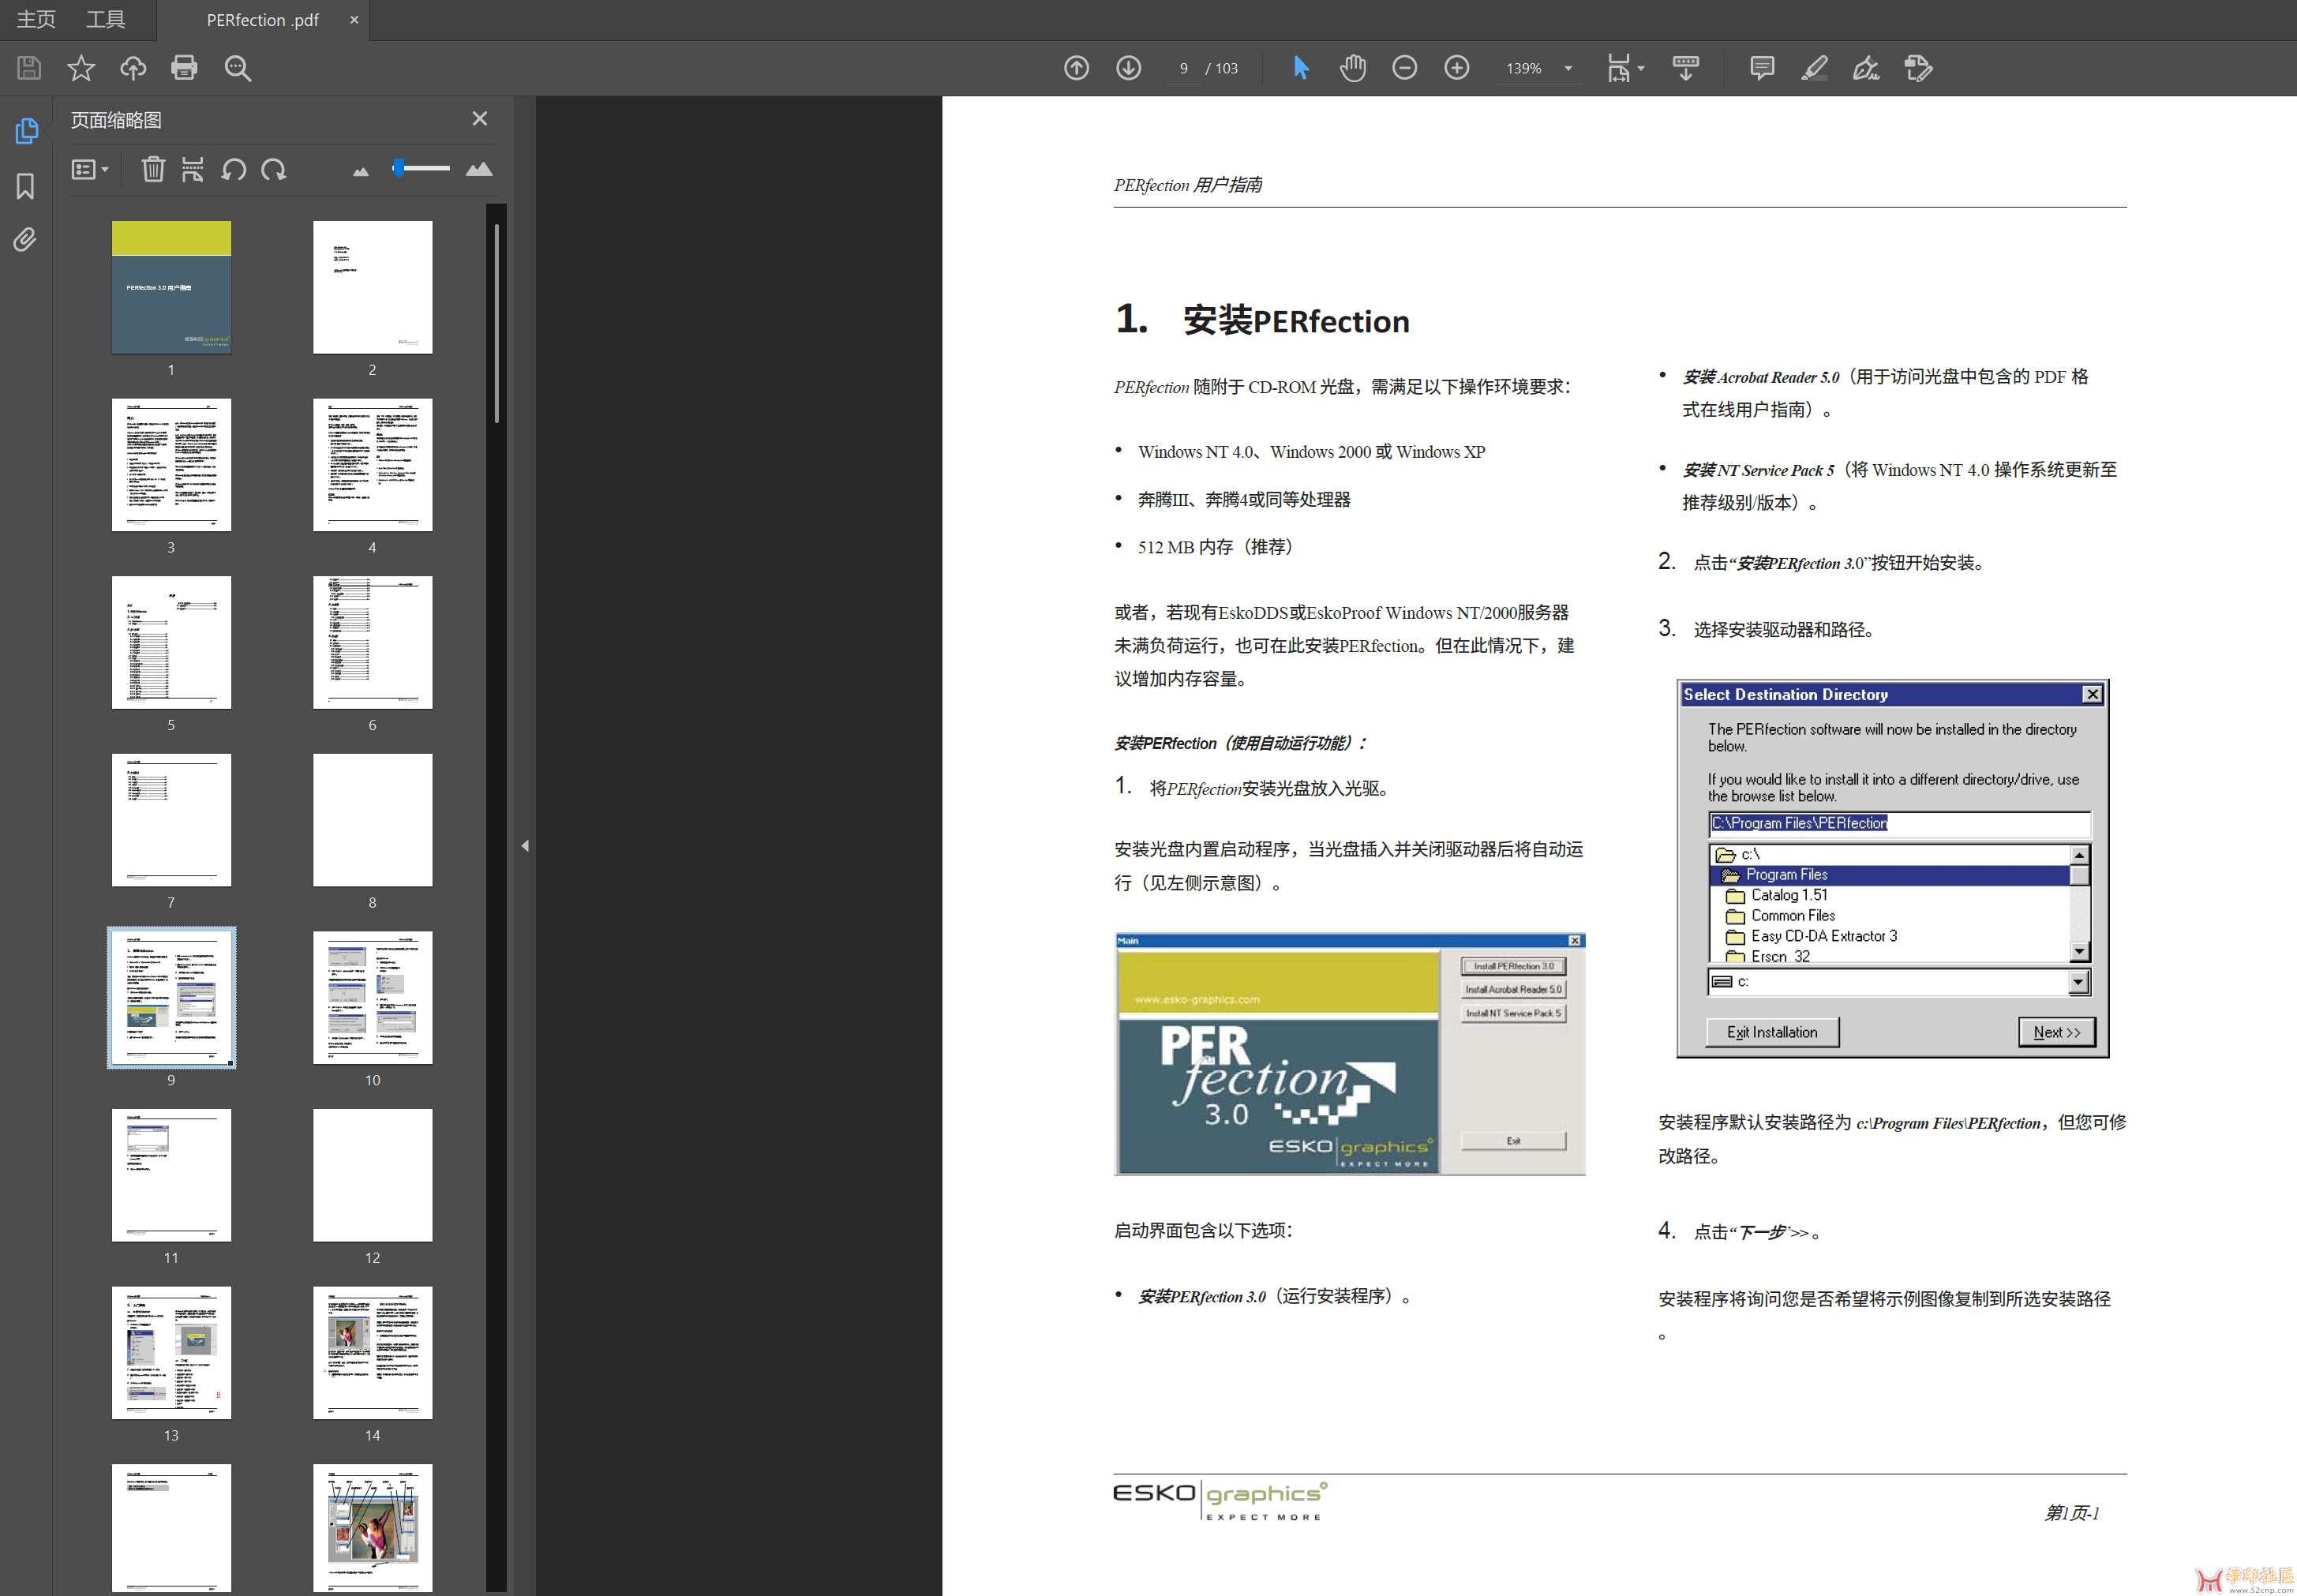
Task: Click the heading 安装PERfection text
Action: click(1296, 321)
